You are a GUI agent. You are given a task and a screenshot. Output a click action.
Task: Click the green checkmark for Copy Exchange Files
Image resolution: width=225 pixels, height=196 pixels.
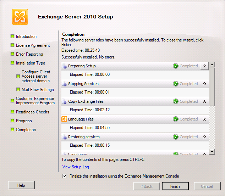click(x=176, y=101)
